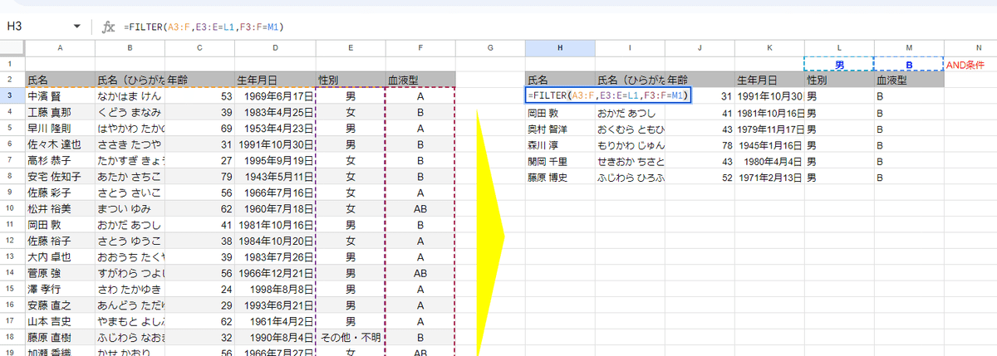The height and width of the screenshot is (356, 997).
Task: Select column G header
Action: point(490,48)
